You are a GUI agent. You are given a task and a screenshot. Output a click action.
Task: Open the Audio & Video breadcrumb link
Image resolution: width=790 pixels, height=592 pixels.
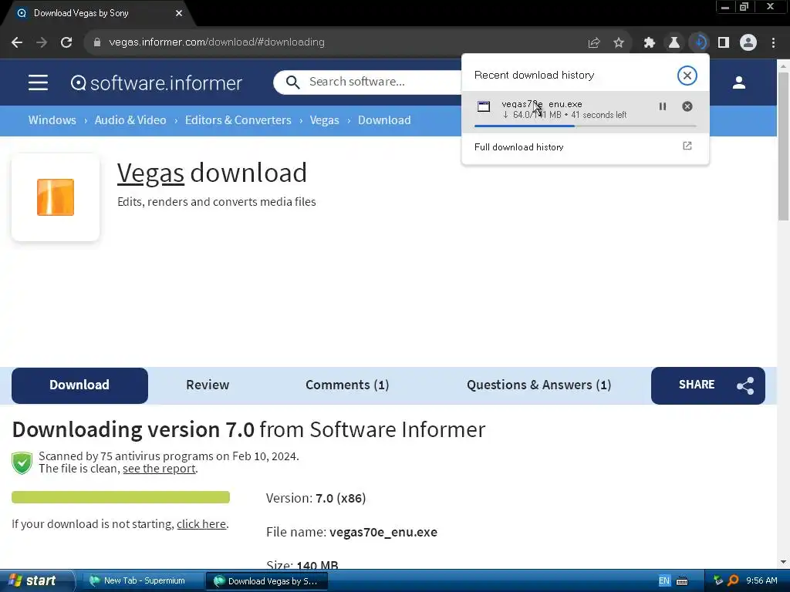point(130,120)
